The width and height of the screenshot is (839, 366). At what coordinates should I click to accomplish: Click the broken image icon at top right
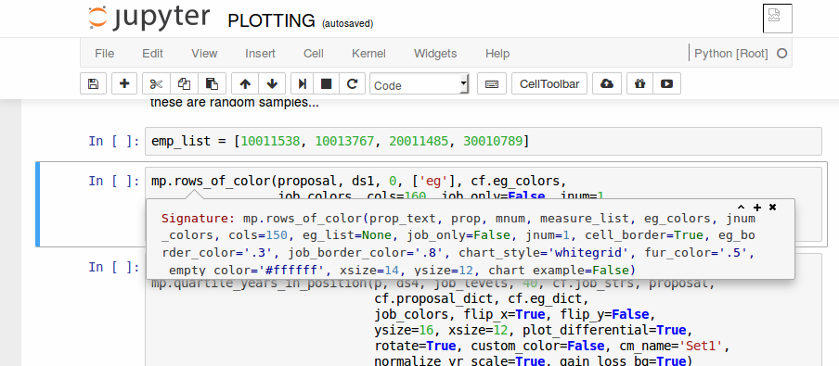click(777, 19)
